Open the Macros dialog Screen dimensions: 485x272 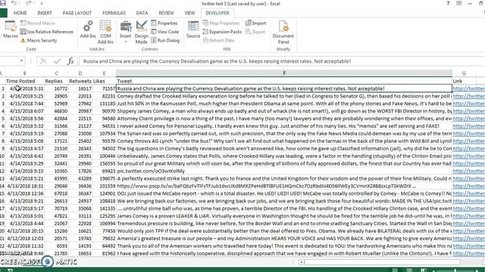10,29
